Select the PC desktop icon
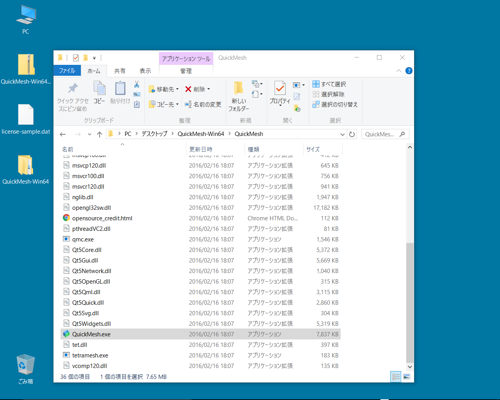 (x=26, y=20)
